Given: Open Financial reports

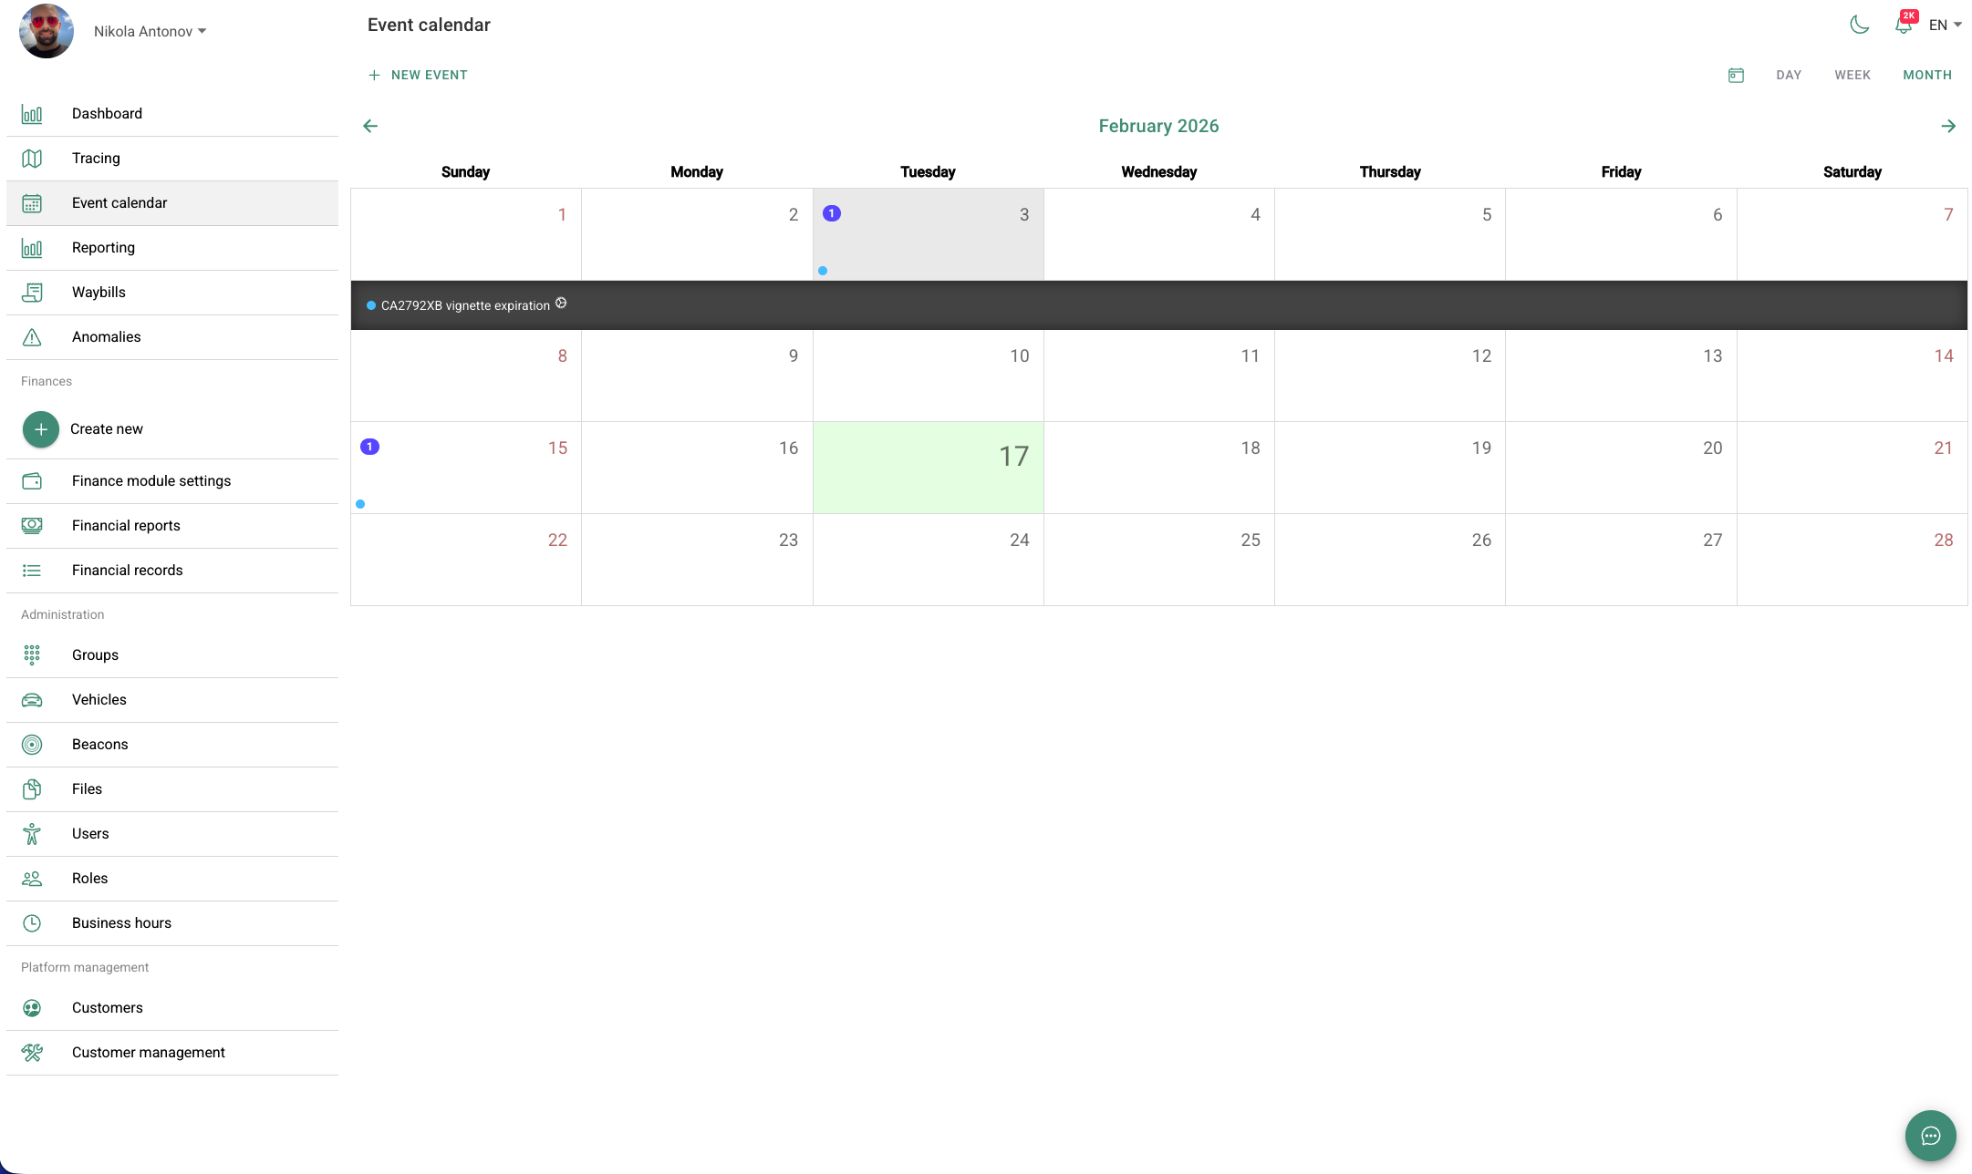Looking at the screenshot, I should click(x=126, y=525).
